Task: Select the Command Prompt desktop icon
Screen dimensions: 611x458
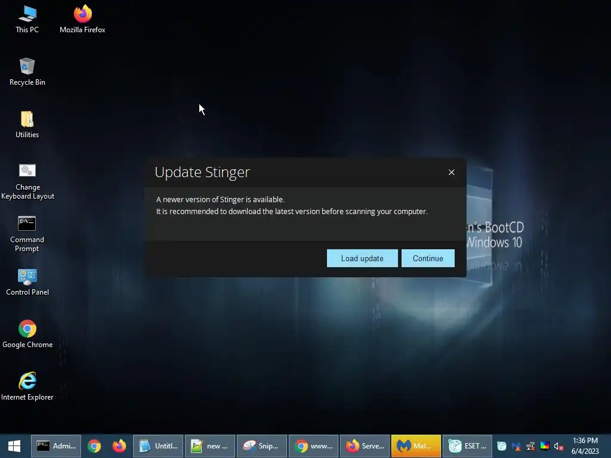Action: (x=27, y=234)
